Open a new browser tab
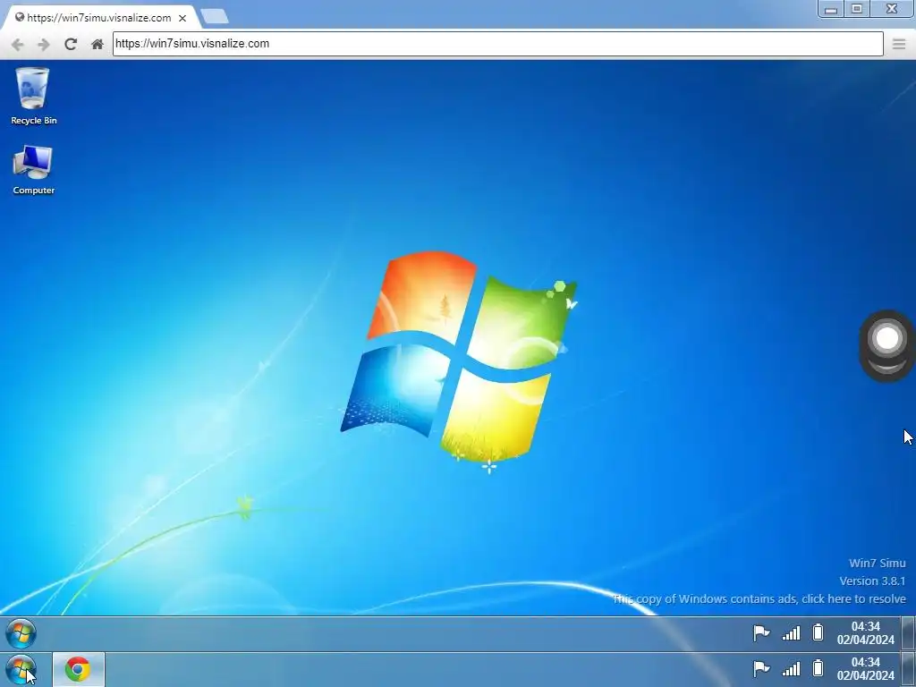This screenshot has height=687, width=916. point(215,16)
